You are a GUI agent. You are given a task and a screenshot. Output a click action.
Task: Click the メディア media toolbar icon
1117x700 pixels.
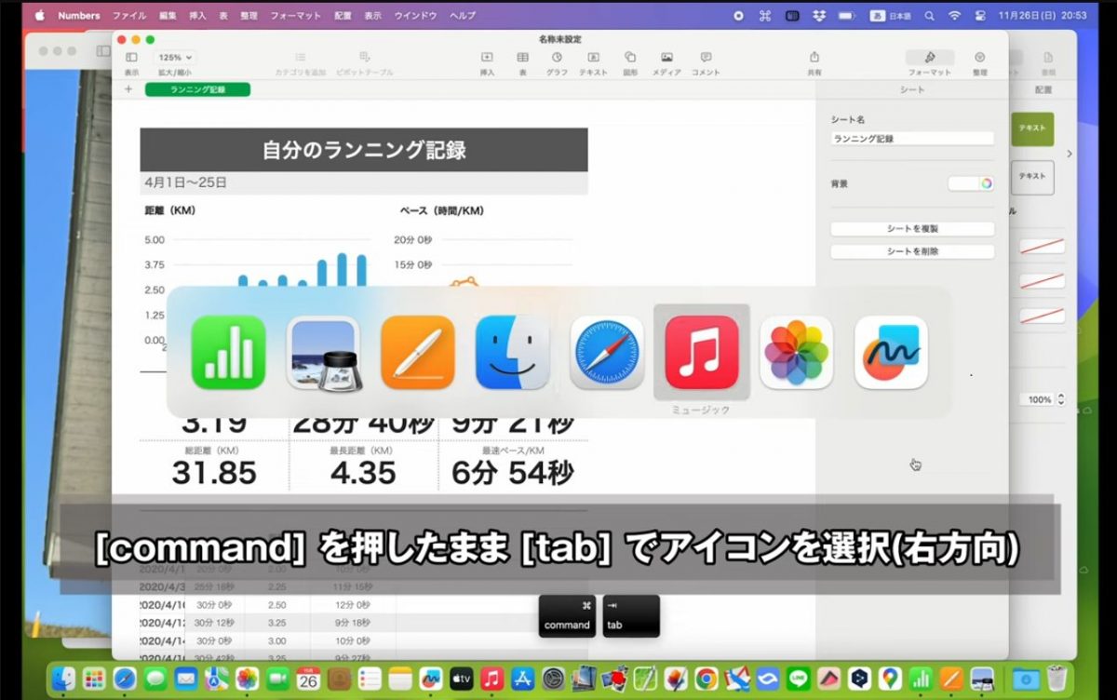click(666, 62)
